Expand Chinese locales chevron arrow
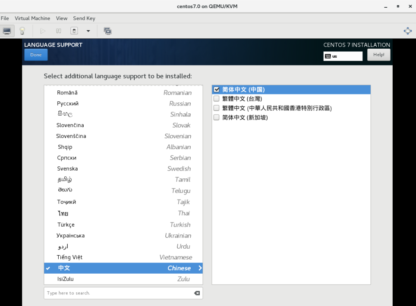 [200, 268]
